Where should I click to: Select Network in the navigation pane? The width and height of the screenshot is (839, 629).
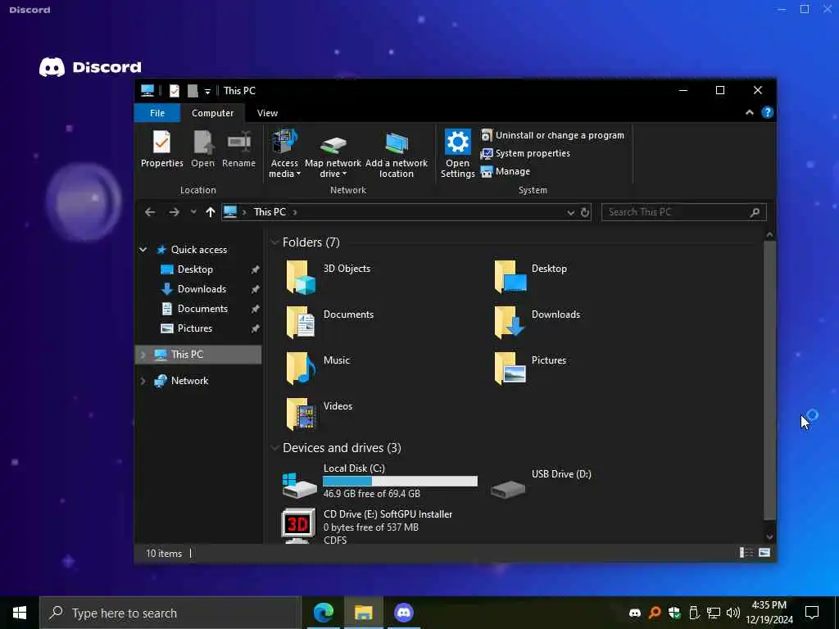coord(189,381)
